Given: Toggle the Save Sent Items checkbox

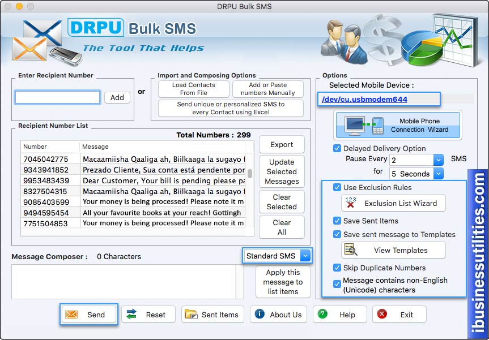Looking at the screenshot, I should 337,221.
